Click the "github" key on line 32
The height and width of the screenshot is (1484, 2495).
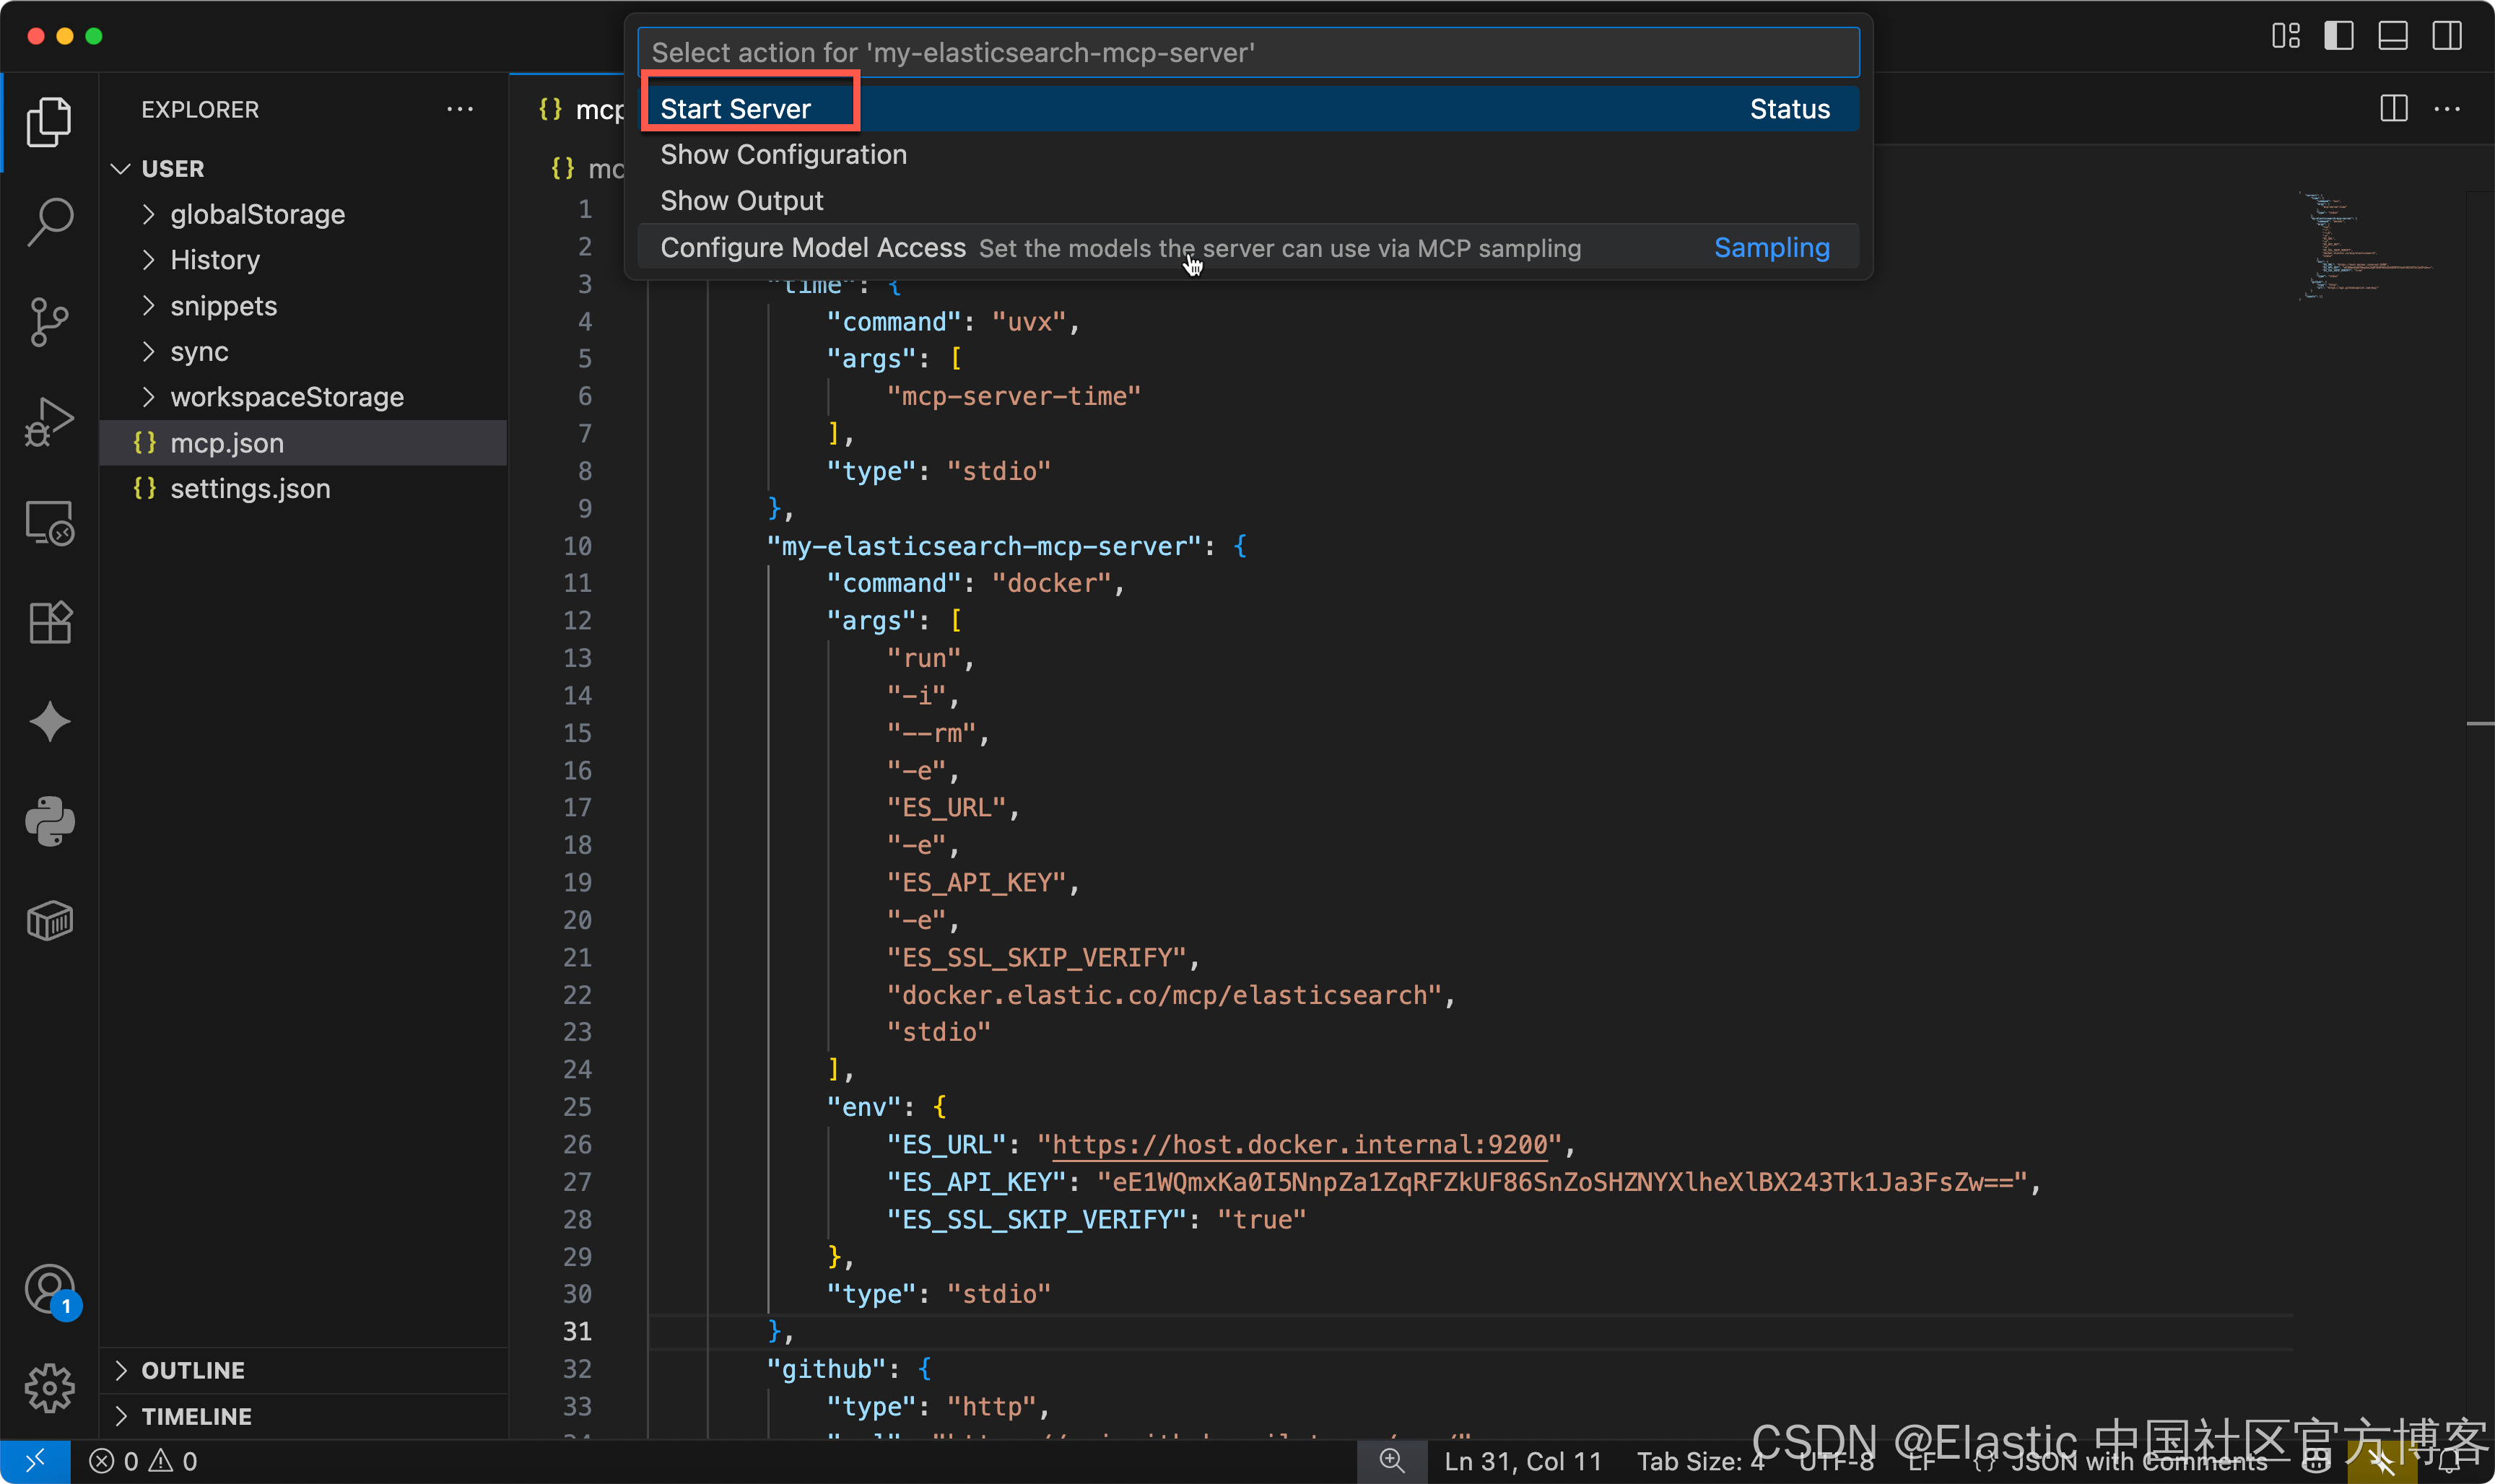tap(826, 1369)
